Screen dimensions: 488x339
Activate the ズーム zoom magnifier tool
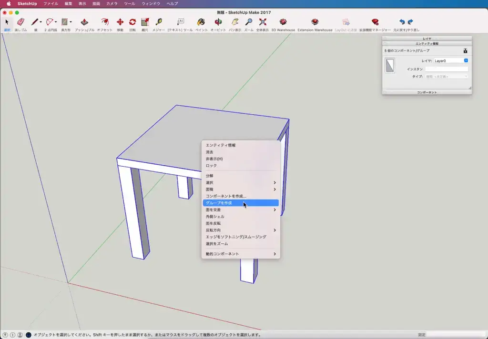249,22
